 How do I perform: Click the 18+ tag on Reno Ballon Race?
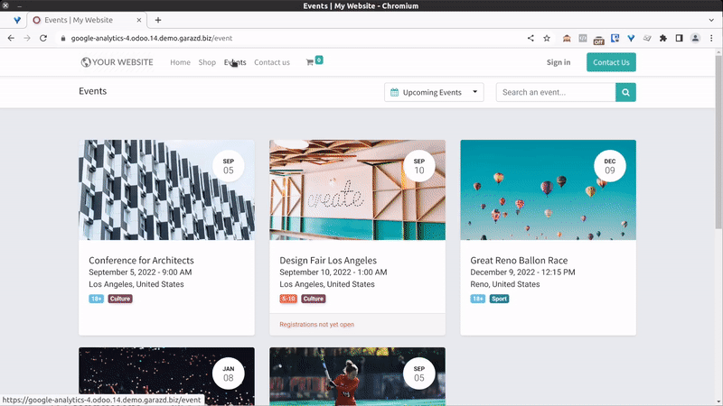coord(478,299)
